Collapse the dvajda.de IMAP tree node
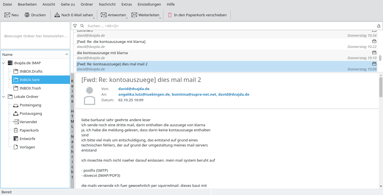Viewport: 383px width, 195px height. tap(3, 63)
